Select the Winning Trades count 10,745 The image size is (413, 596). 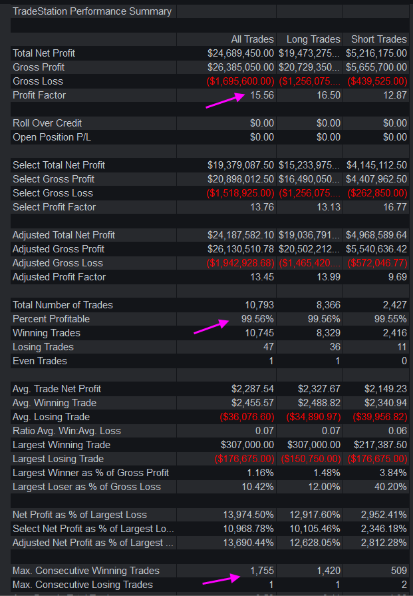pyautogui.click(x=259, y=333)
